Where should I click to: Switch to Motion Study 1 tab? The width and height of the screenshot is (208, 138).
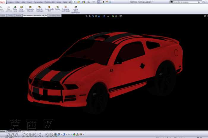tap(14, 131)
